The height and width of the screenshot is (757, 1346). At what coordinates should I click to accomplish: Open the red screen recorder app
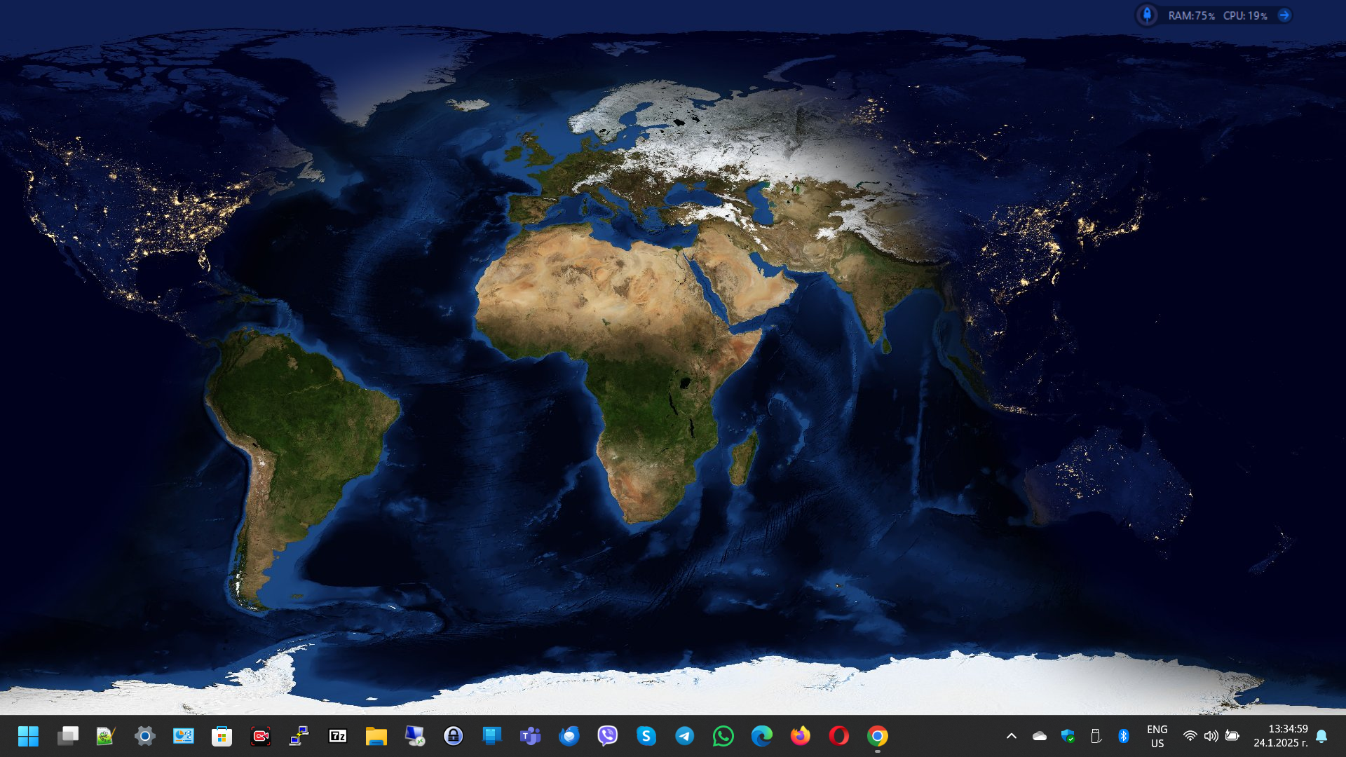[261, 736]
